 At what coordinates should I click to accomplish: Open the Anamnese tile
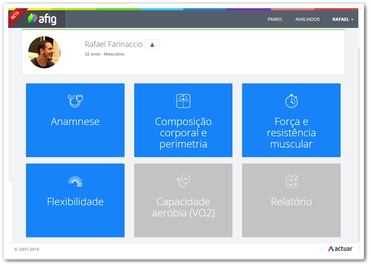(75, 120)
